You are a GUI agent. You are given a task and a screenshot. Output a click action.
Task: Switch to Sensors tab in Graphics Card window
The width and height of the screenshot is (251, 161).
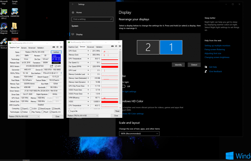24,48
